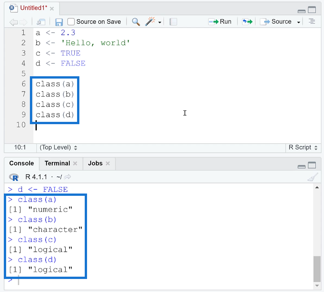324x292 pixels.
Task: Maximize the console pane
Action: (312, 165)
